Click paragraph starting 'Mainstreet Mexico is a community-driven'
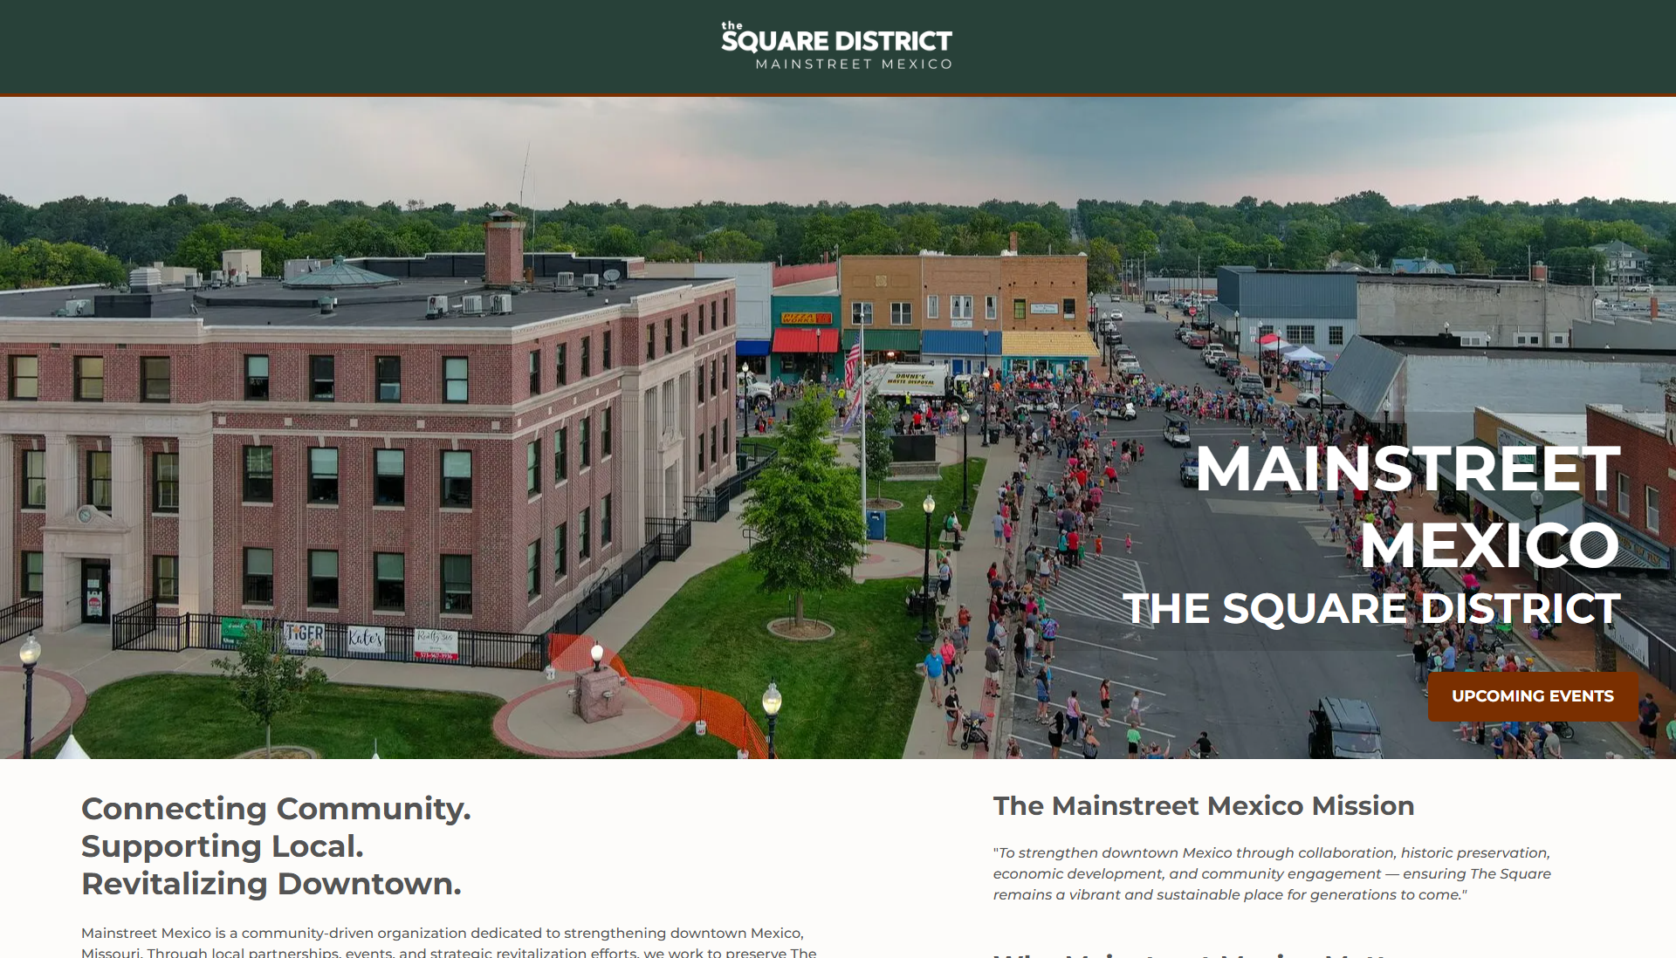1676x958 pixels. click(449, 943)
